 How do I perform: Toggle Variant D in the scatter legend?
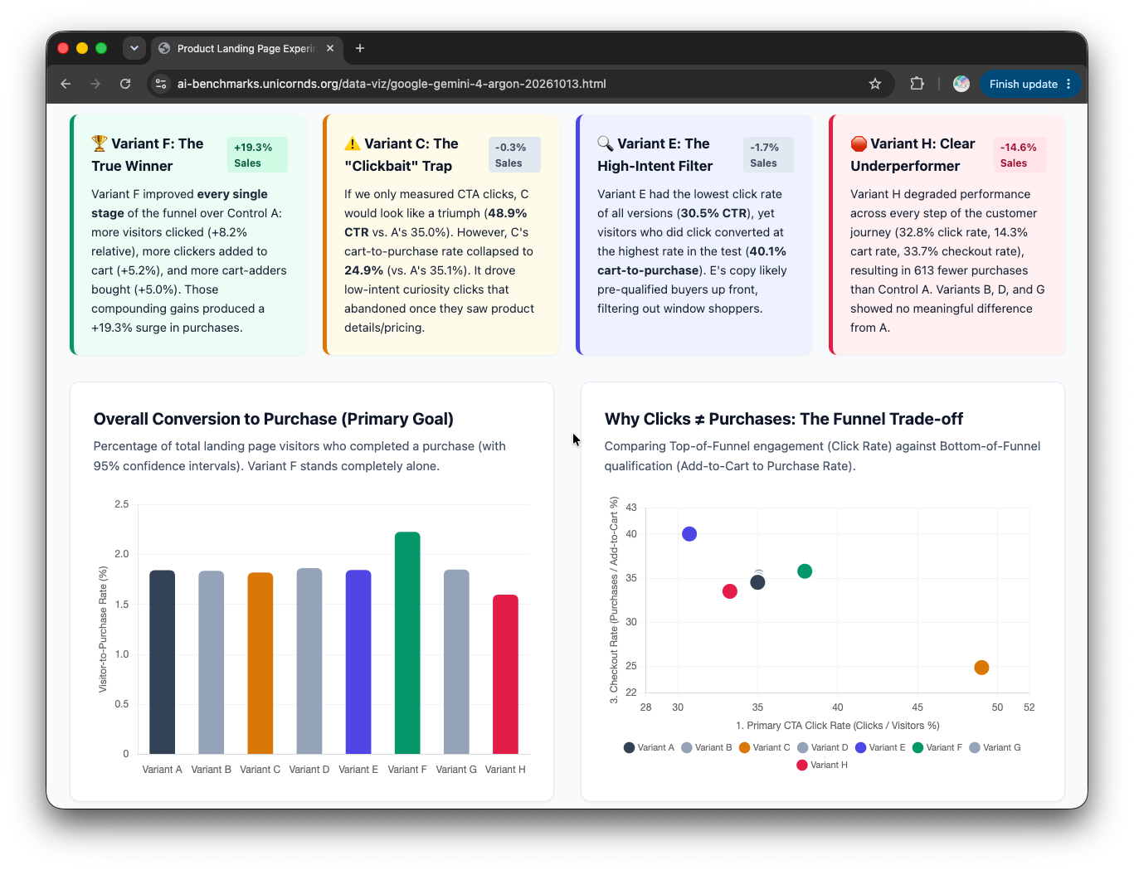pyautogui.click(x=823, y=747)
